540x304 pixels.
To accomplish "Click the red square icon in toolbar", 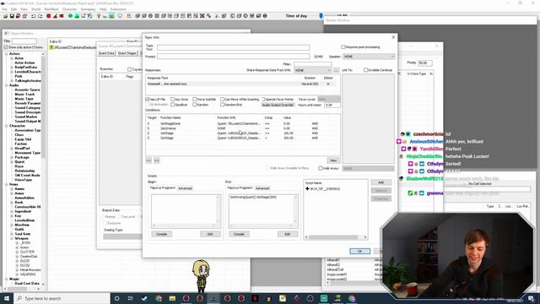I will pyautogui.click(x=49, y=16).
